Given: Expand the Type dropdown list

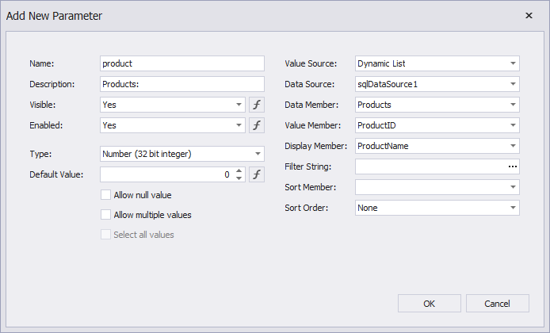Looking at the screenshot, I should pos(258,154).
